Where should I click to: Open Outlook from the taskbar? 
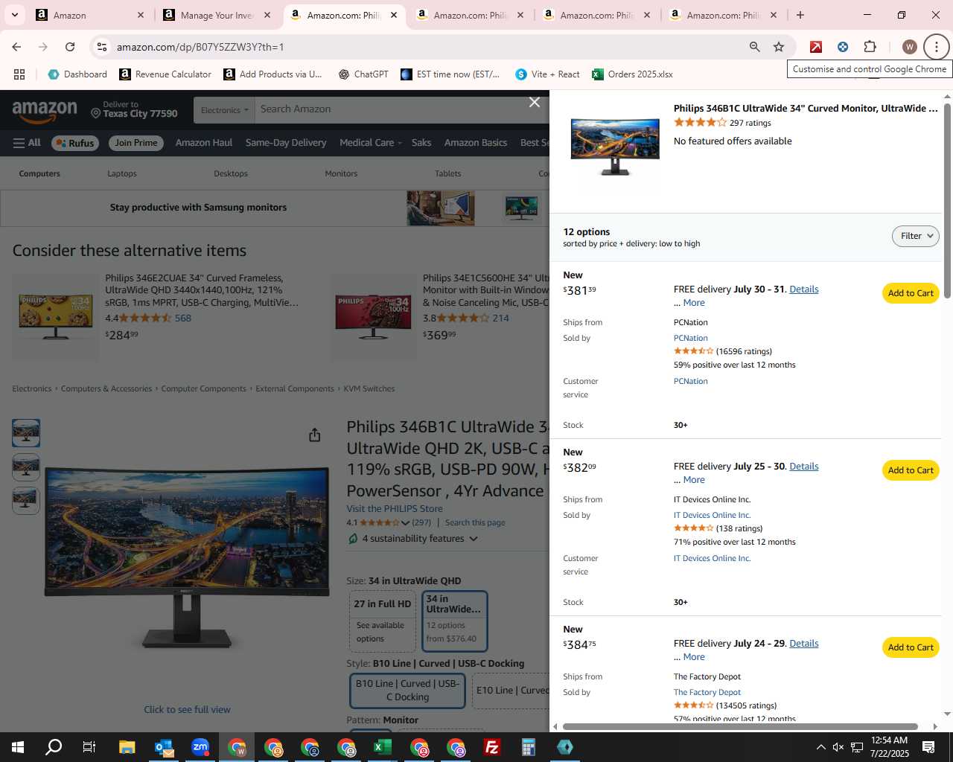point(164,747)
